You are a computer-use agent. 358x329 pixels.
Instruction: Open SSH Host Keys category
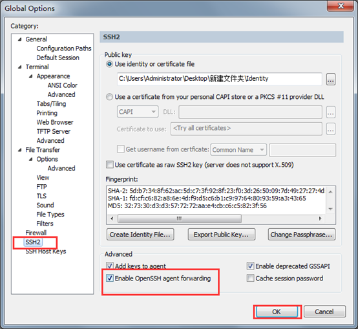click(x=46, y=251)
